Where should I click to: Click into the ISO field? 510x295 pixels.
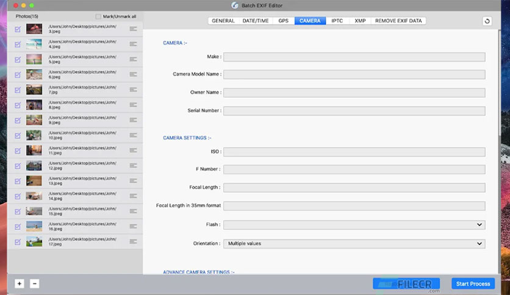(x=354, y=152)
